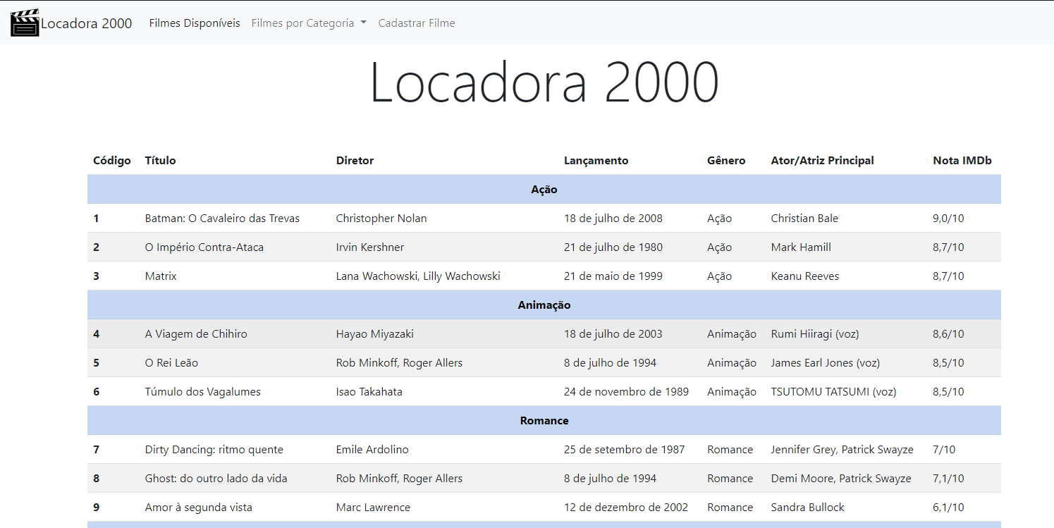Click Keanu Reeves actor cell
1054x528 pixels.
point(804,276)
